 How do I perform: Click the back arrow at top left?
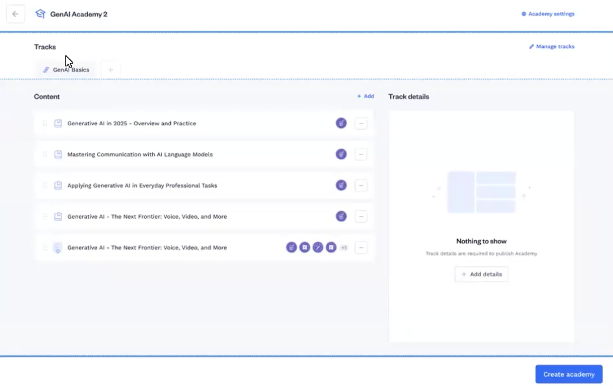(15, 13)
